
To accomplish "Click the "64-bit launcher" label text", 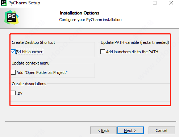I will pyautogui.click(x=30, y=52).
